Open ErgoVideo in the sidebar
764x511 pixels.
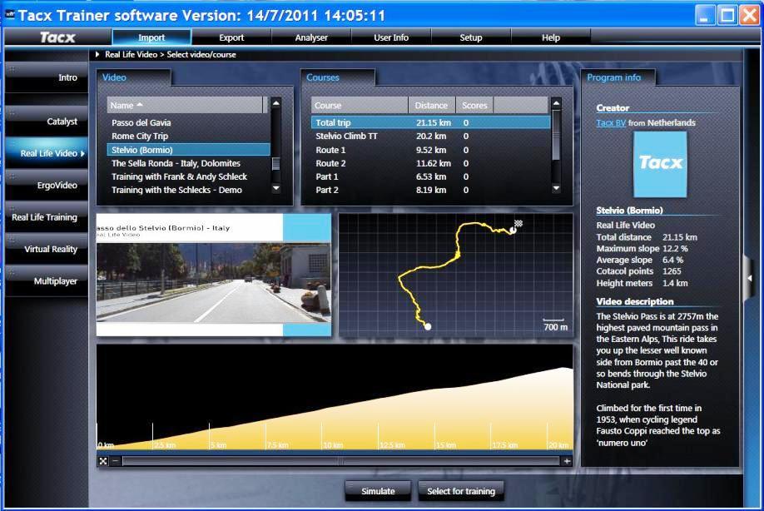tap(47, 185)
